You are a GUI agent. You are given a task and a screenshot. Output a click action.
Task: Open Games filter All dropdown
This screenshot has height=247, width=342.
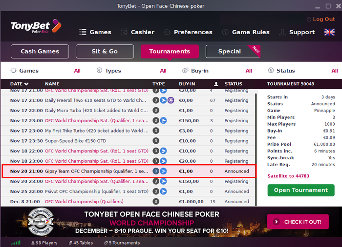point(77,71)
